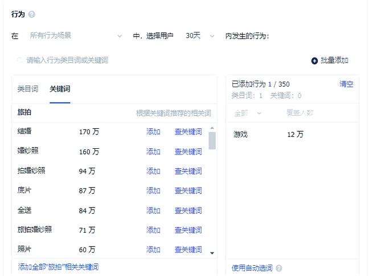
Task: Click the 170 万 value for 结婚
Action: pos(89,132)
